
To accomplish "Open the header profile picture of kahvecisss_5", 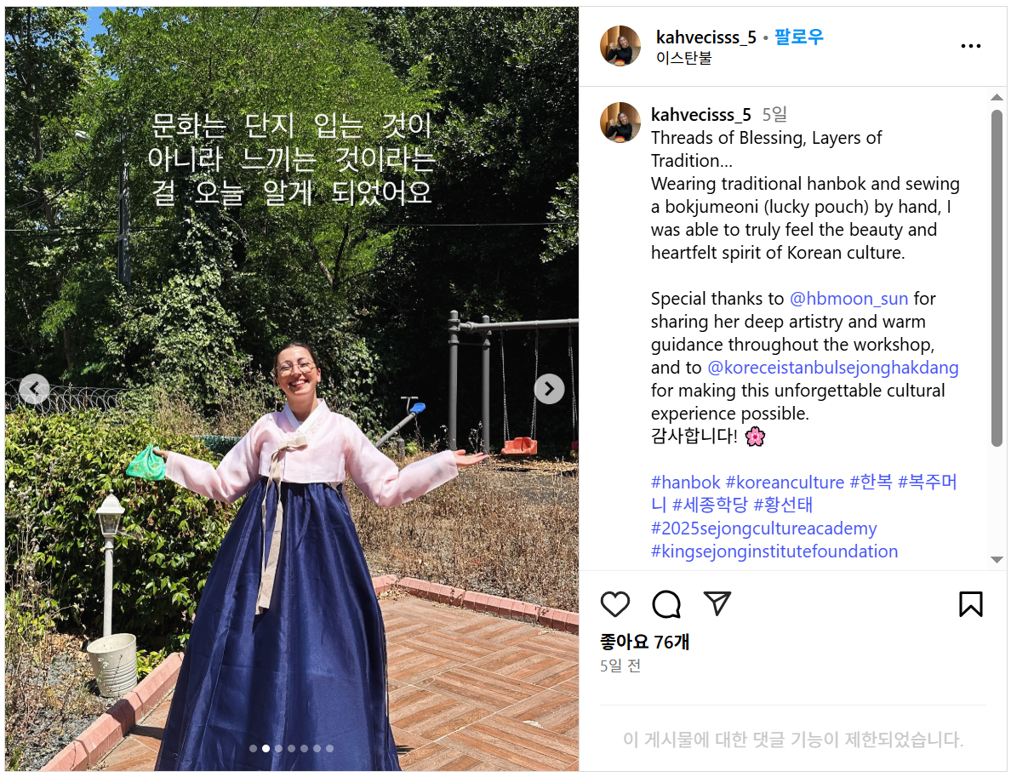I will click(620, 46).
